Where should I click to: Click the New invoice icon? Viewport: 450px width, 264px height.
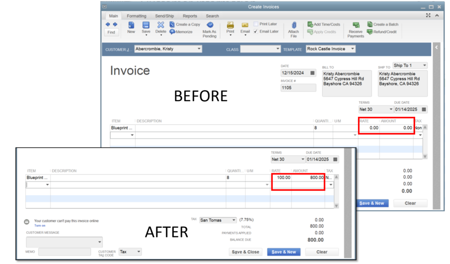click(131, 25)
